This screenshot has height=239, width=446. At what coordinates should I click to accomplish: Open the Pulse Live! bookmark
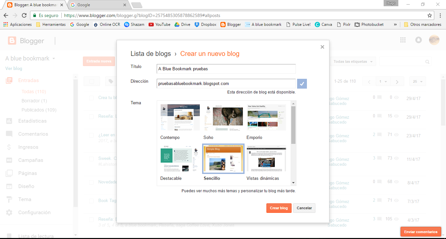coord(298,25)
